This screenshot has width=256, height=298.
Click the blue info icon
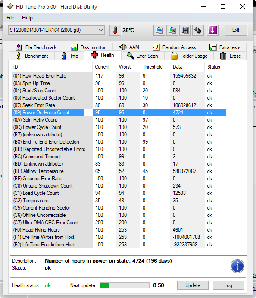point(237,266)
